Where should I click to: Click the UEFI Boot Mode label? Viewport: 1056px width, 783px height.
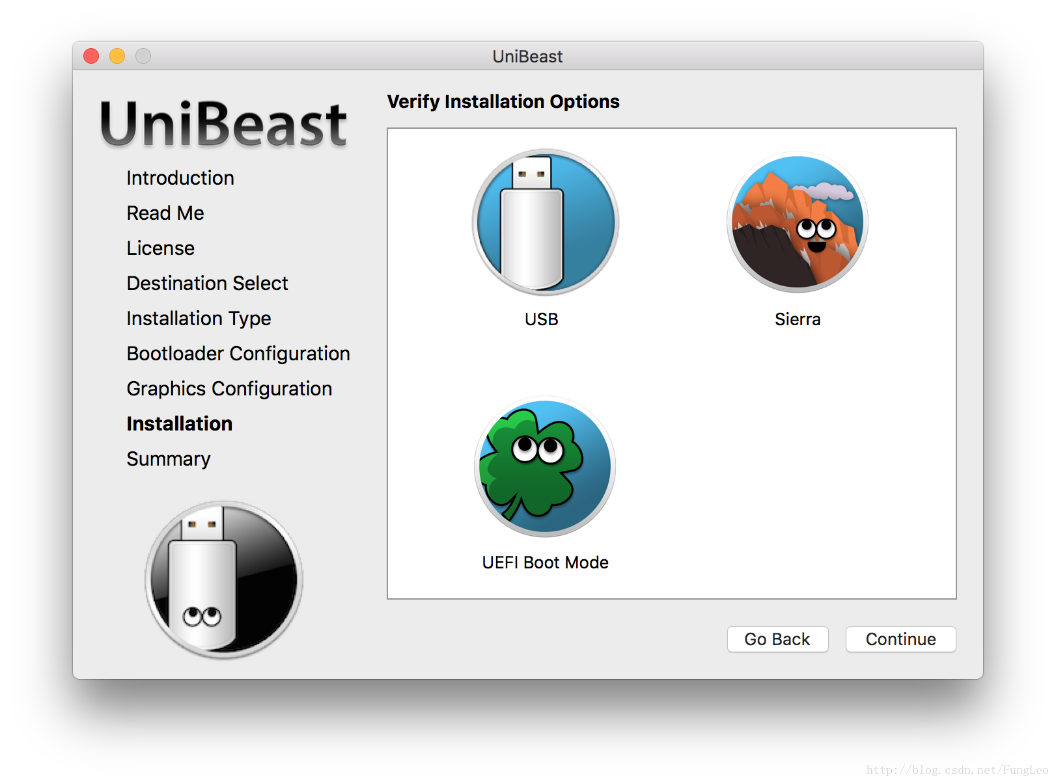pos(545,563)
